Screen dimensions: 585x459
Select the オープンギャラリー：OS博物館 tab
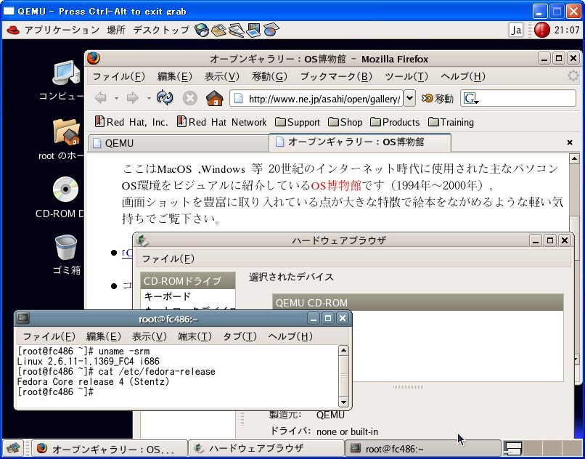tap(360, 142)
